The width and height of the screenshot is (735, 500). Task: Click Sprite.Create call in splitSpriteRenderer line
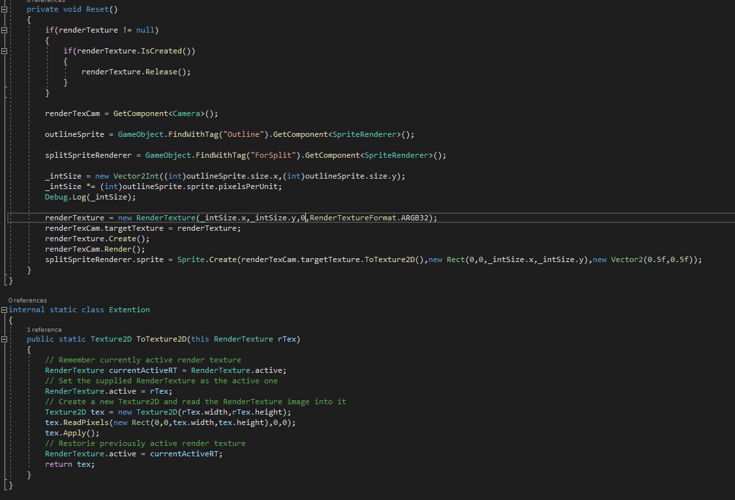tap(207, 259)
